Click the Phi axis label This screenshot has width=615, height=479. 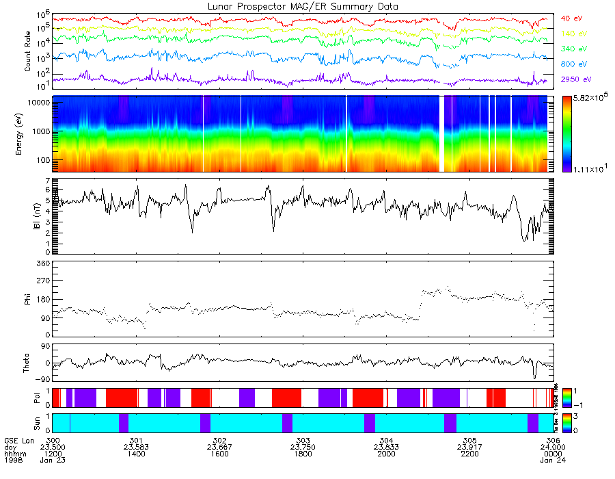coord(27,299)
